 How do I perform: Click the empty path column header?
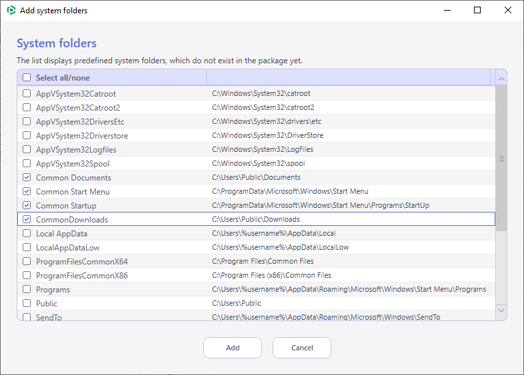348,77
